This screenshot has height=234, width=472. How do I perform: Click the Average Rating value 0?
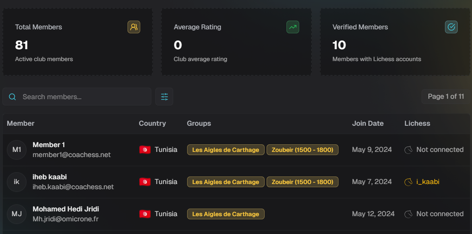[178, 45]
